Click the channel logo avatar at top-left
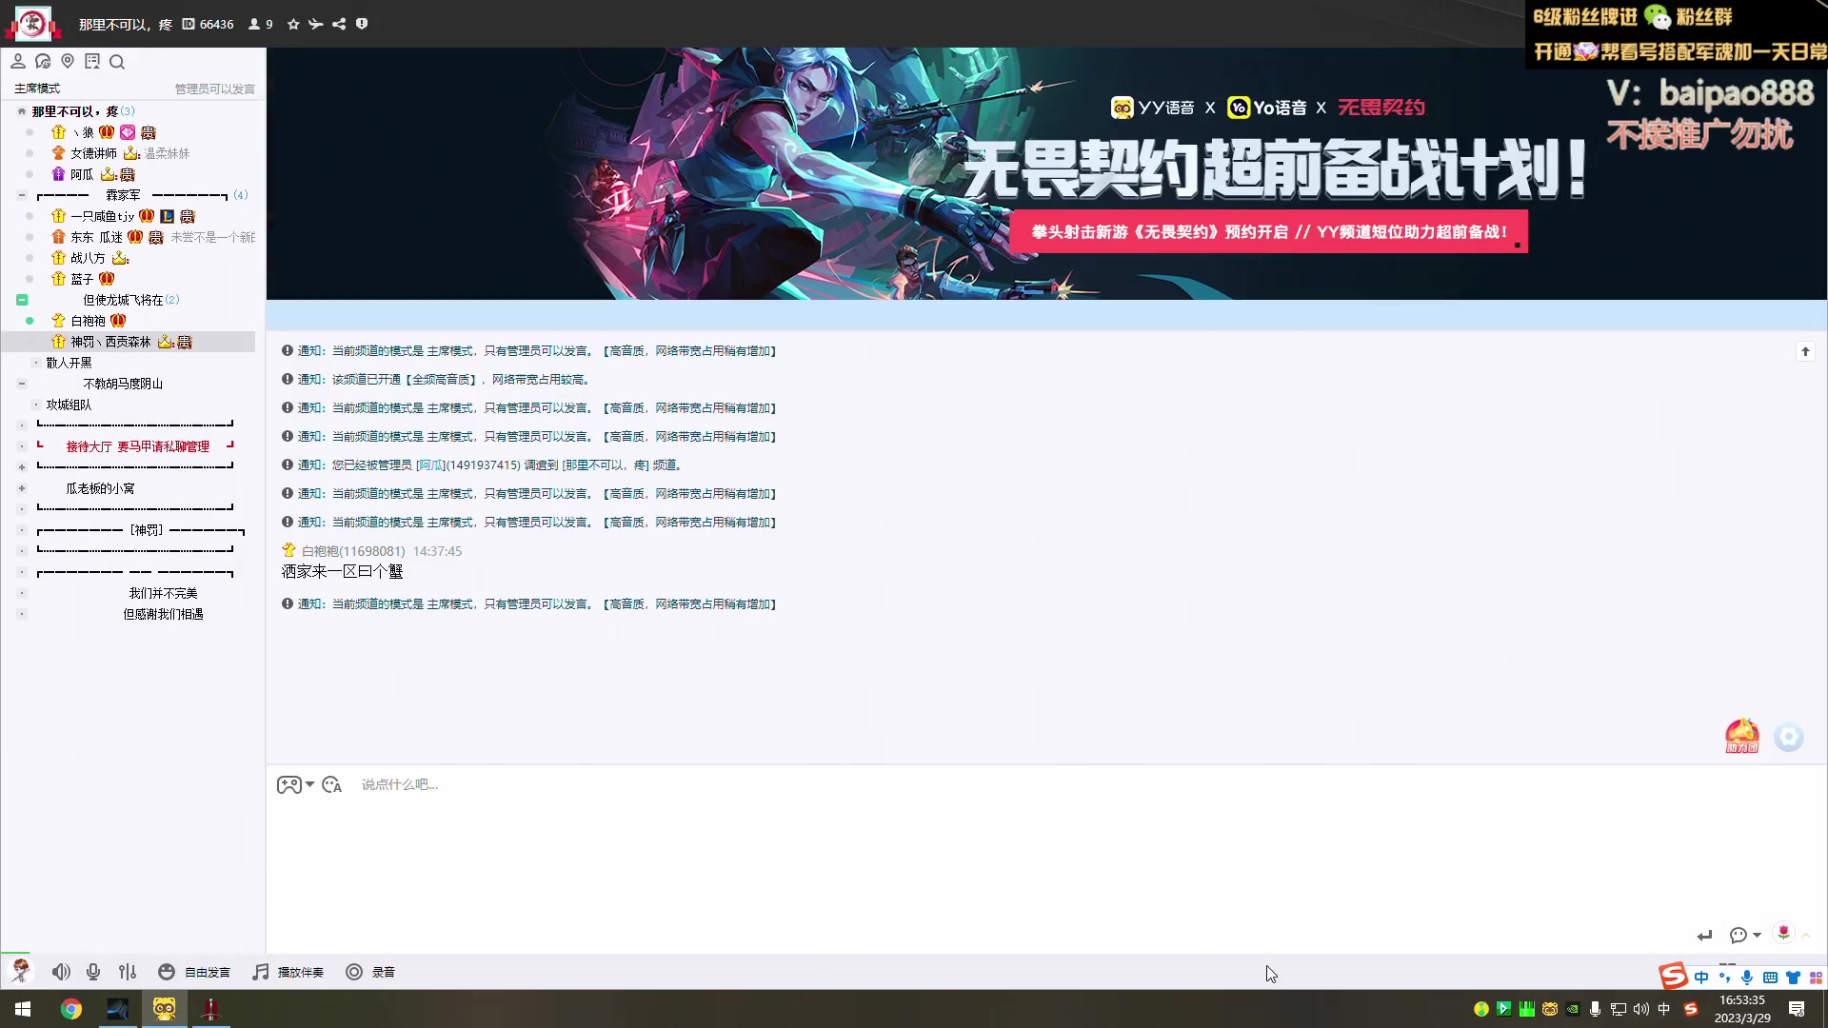Screen dimensions: 1828x1028 click(33, 24)
